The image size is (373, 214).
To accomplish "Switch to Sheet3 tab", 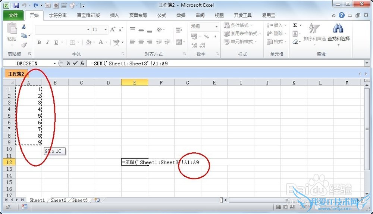I will (80, 200).
